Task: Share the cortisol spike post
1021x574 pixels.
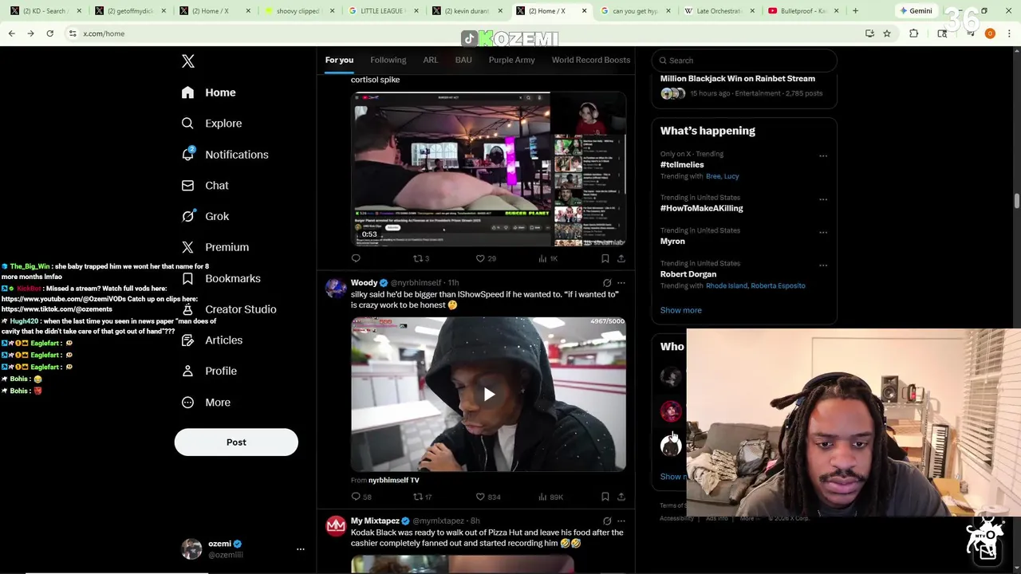Action: click(x=621, y=258)
